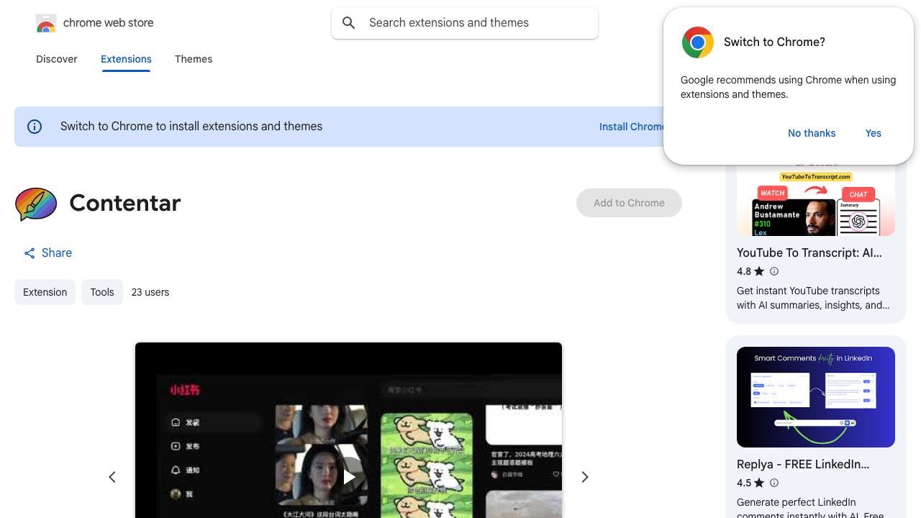Click the search magnifier icon
This screenshot has height=518, width=921.
coord(349,23)
